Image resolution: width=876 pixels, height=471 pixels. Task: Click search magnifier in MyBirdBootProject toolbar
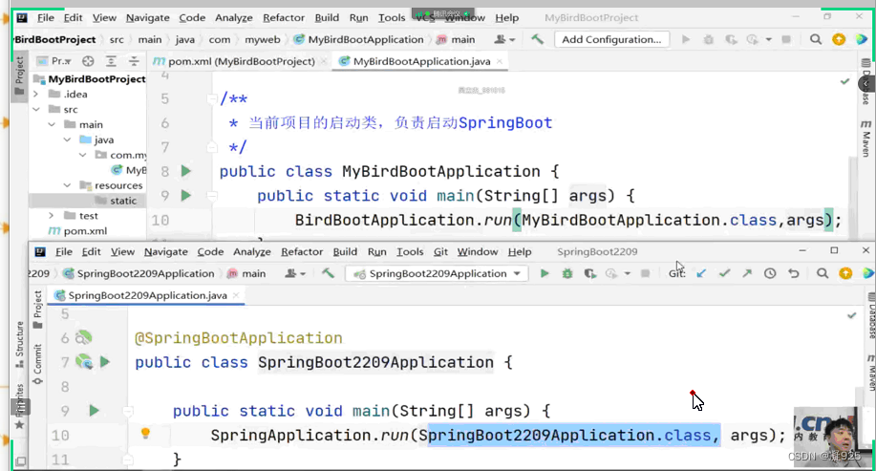click(816, 40)
